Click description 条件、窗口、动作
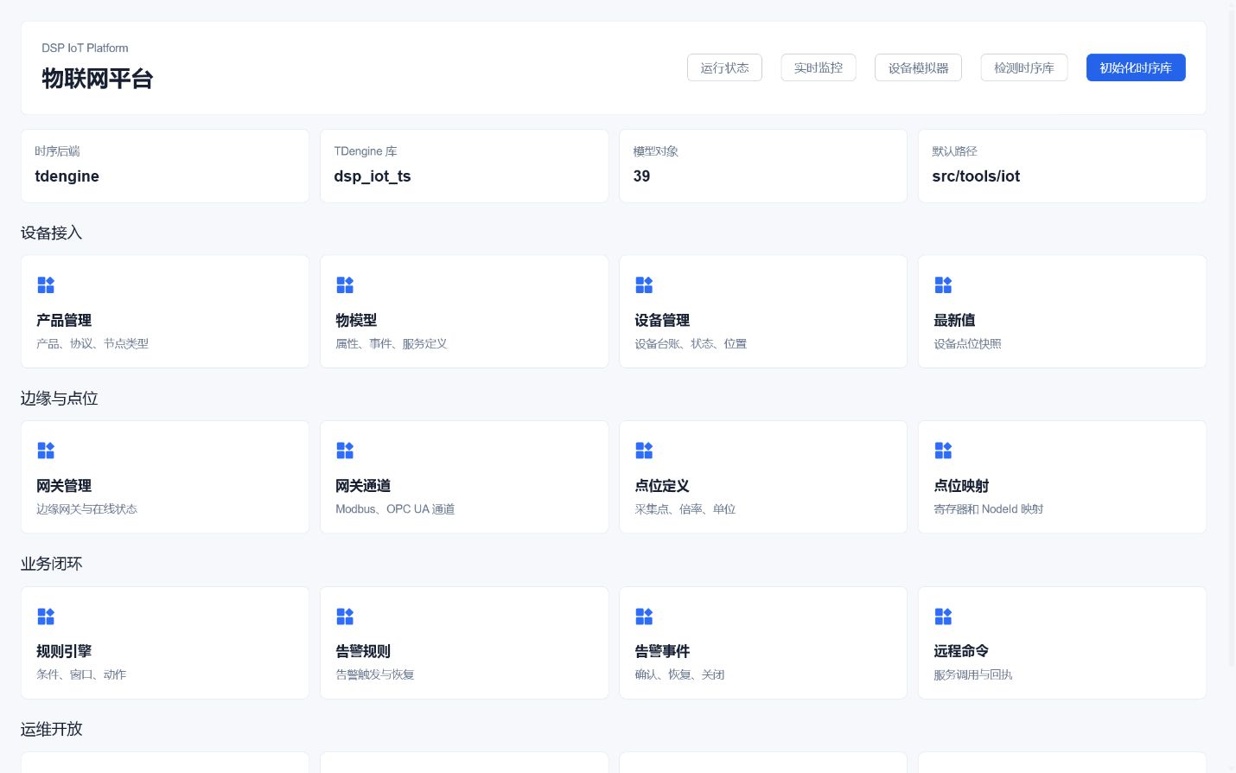1236x773 pixels. point(81,674)
